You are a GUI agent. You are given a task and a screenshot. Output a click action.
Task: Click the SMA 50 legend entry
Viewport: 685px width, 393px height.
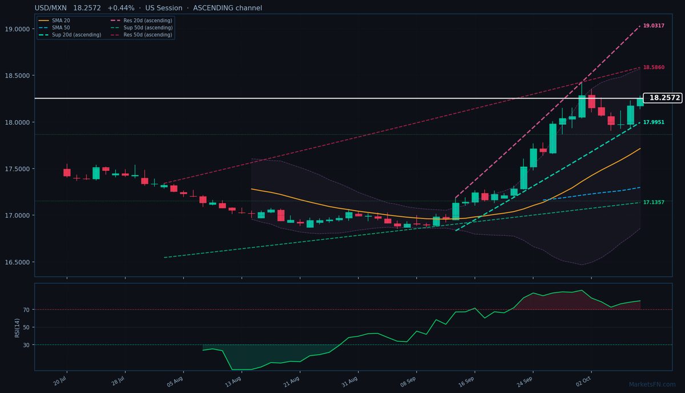click(x=54, y=27)
